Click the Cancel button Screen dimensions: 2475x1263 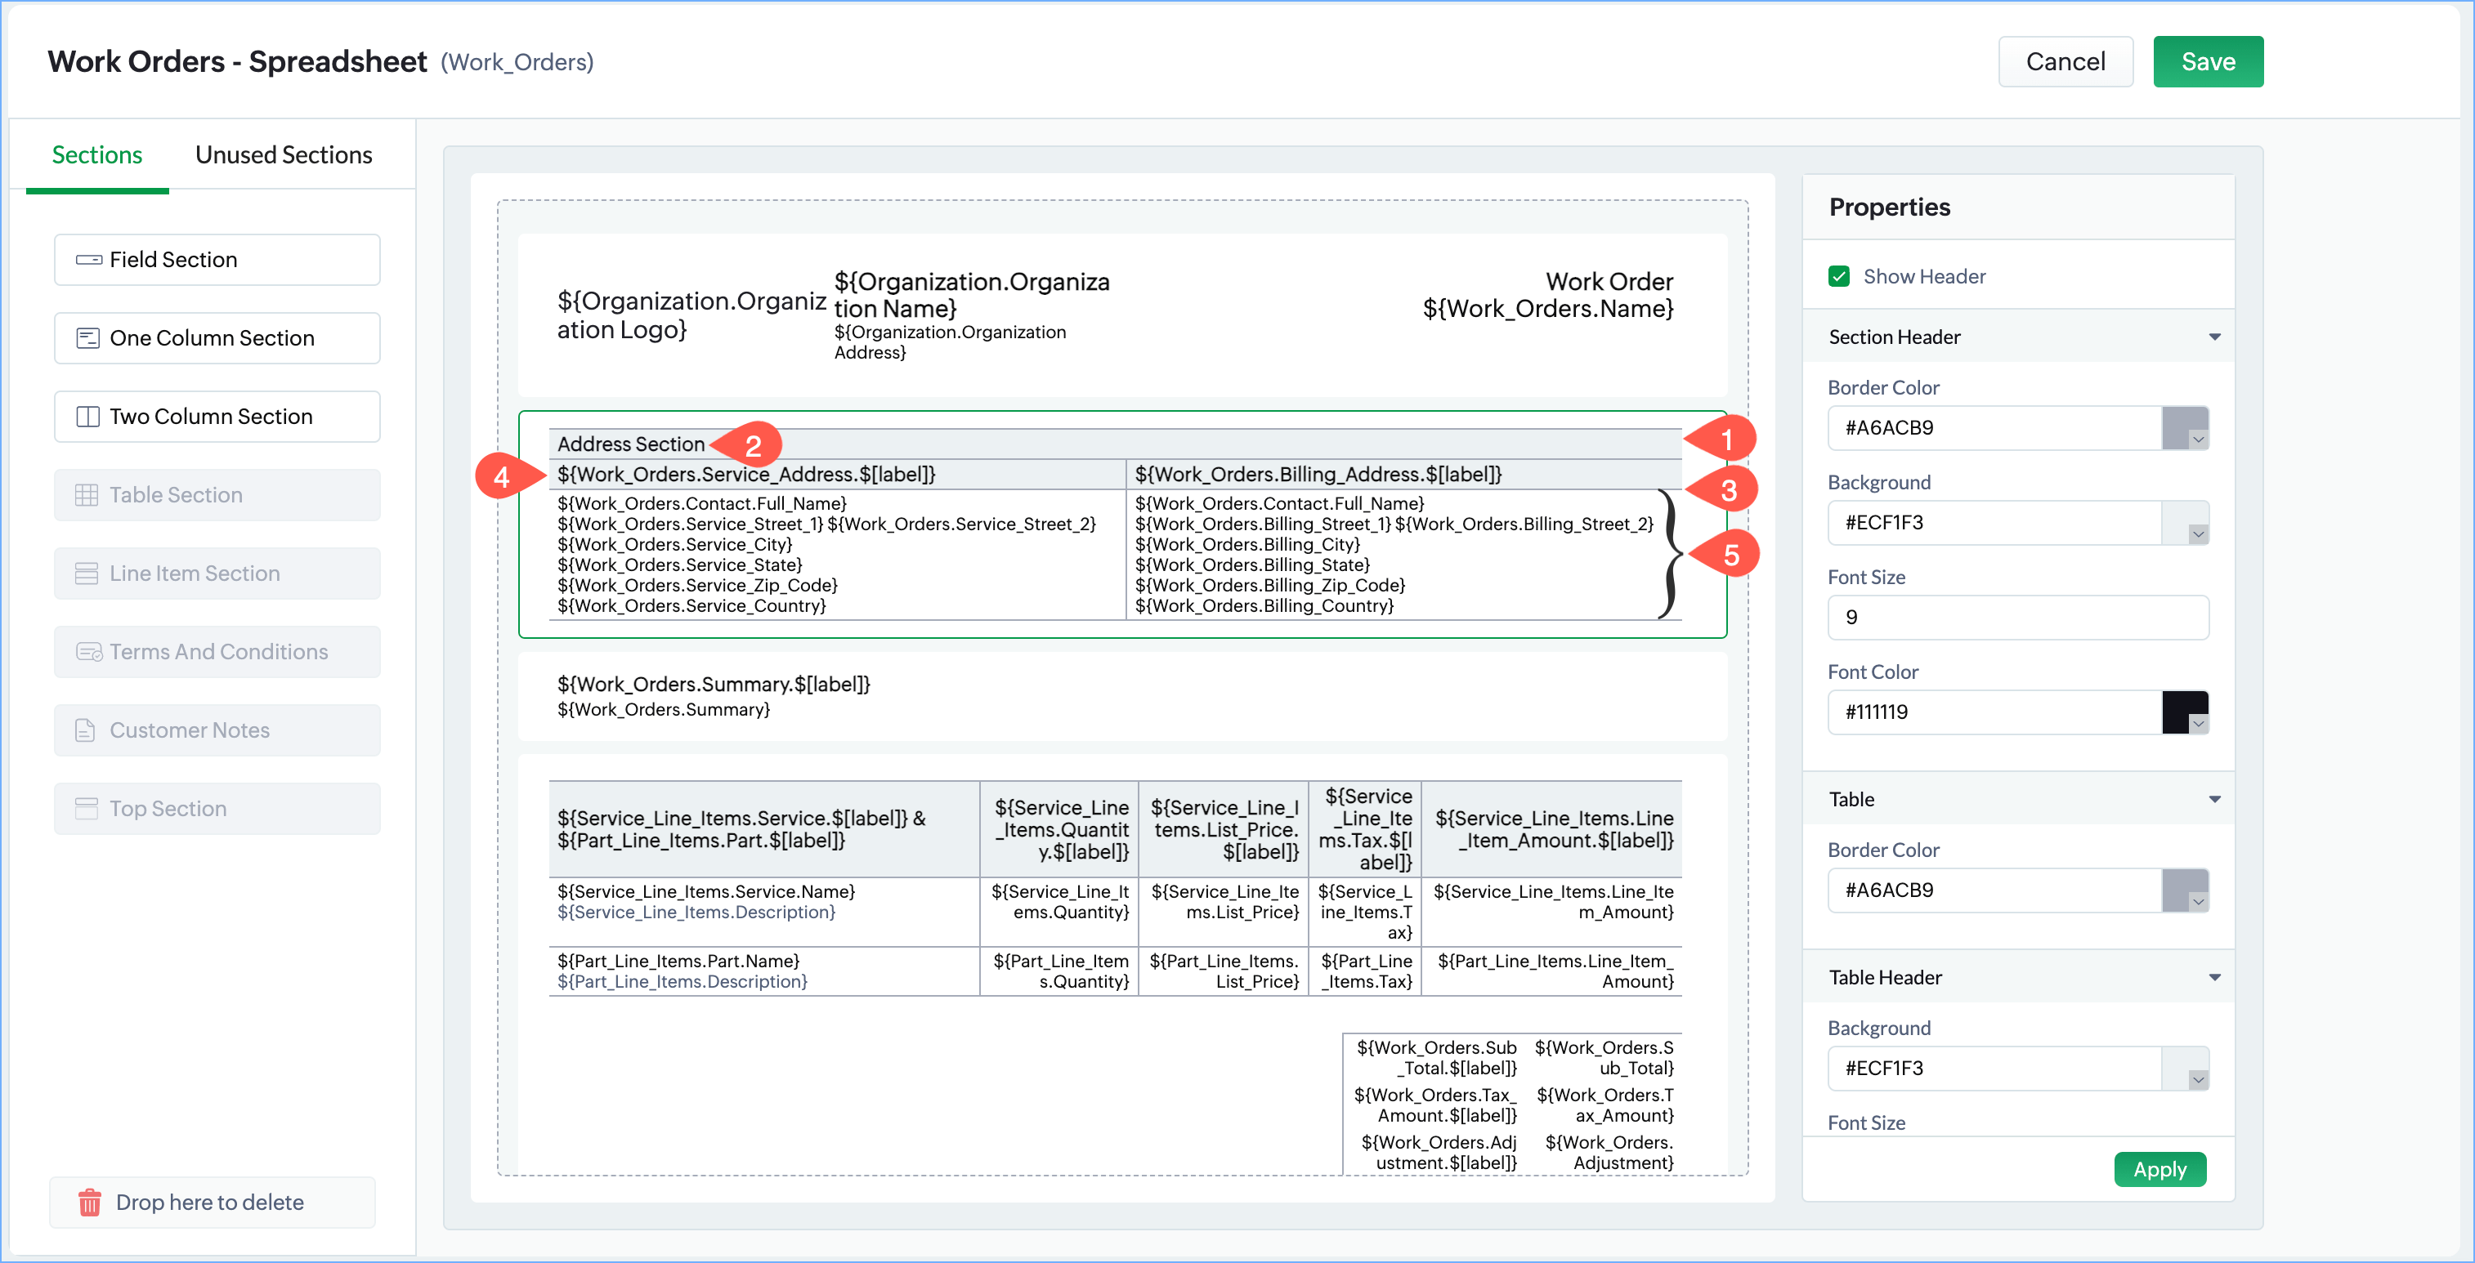click(x=2065, y=61)
